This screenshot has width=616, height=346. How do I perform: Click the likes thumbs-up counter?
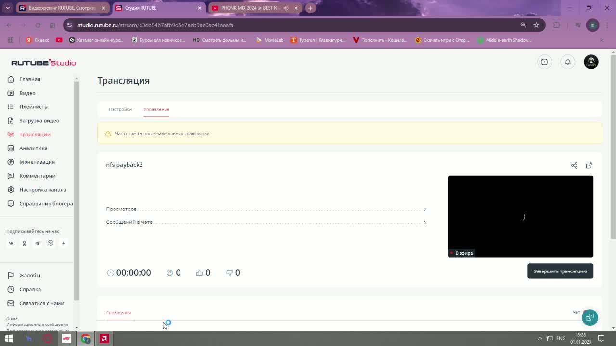(x=203, y=272)
